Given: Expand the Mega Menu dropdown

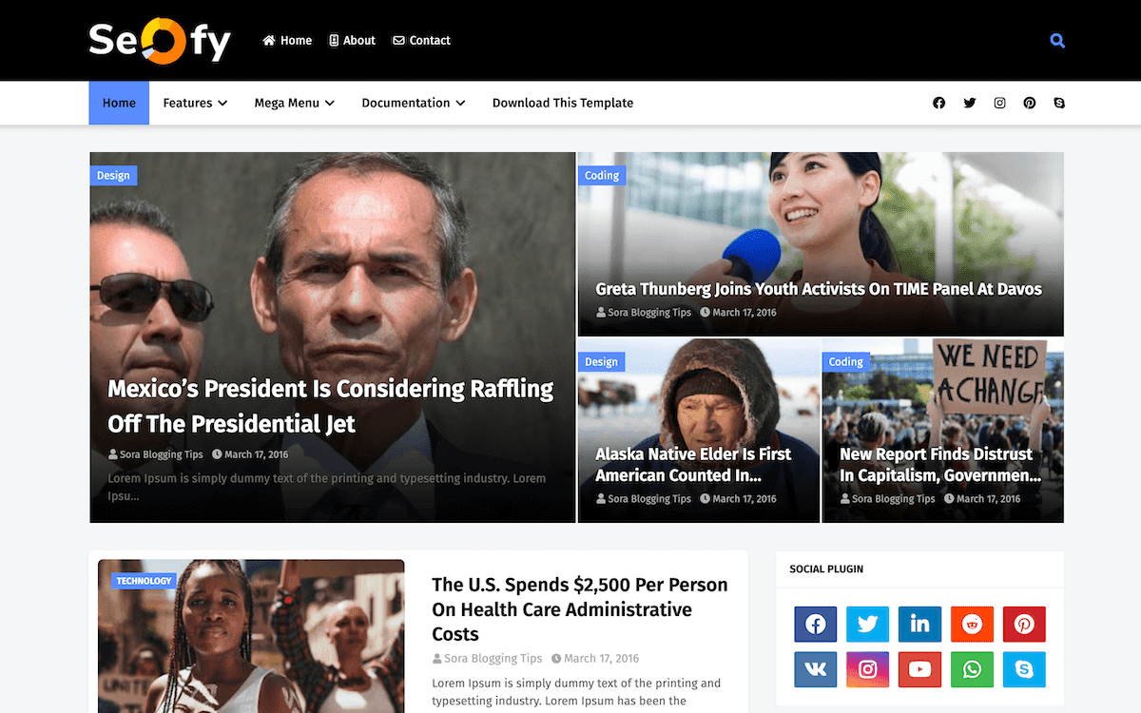Looking at the screenshot, I should coord(294,103).
